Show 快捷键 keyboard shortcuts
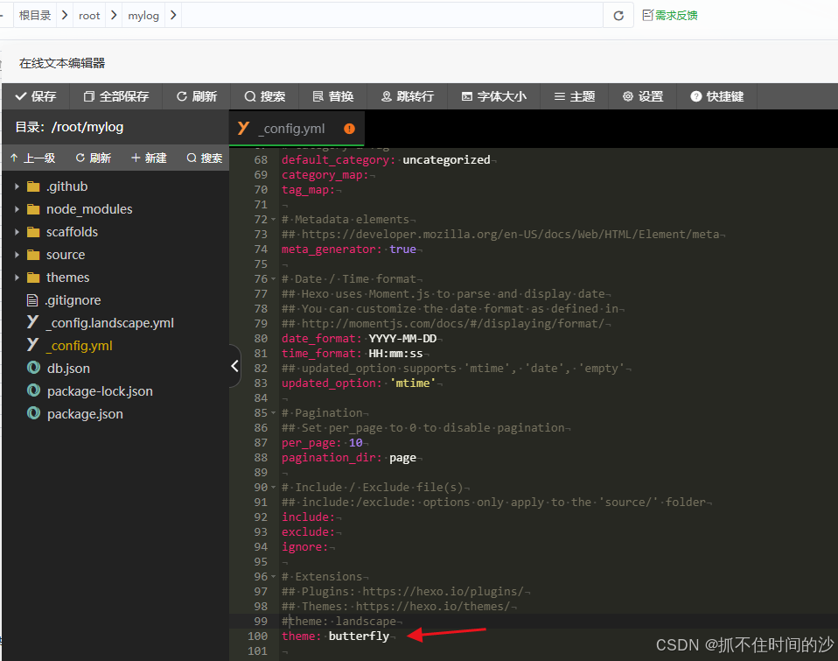Viewport: 838px width, 661px height. point(716,96)
